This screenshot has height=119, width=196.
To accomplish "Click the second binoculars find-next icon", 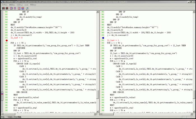I will (7, 8).
